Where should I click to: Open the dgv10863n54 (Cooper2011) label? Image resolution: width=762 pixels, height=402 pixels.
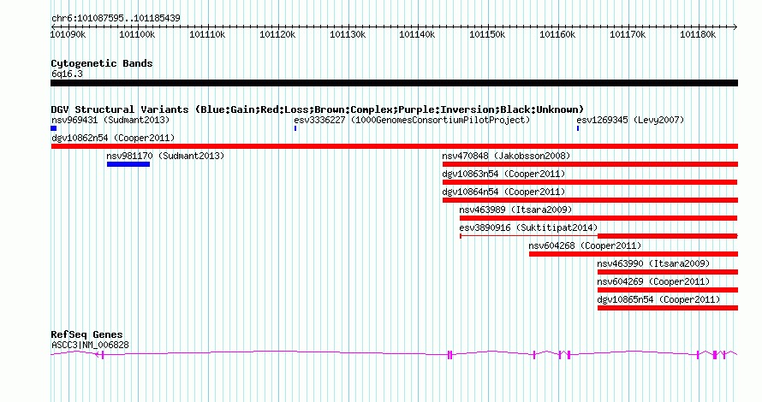tap(504, 174)
